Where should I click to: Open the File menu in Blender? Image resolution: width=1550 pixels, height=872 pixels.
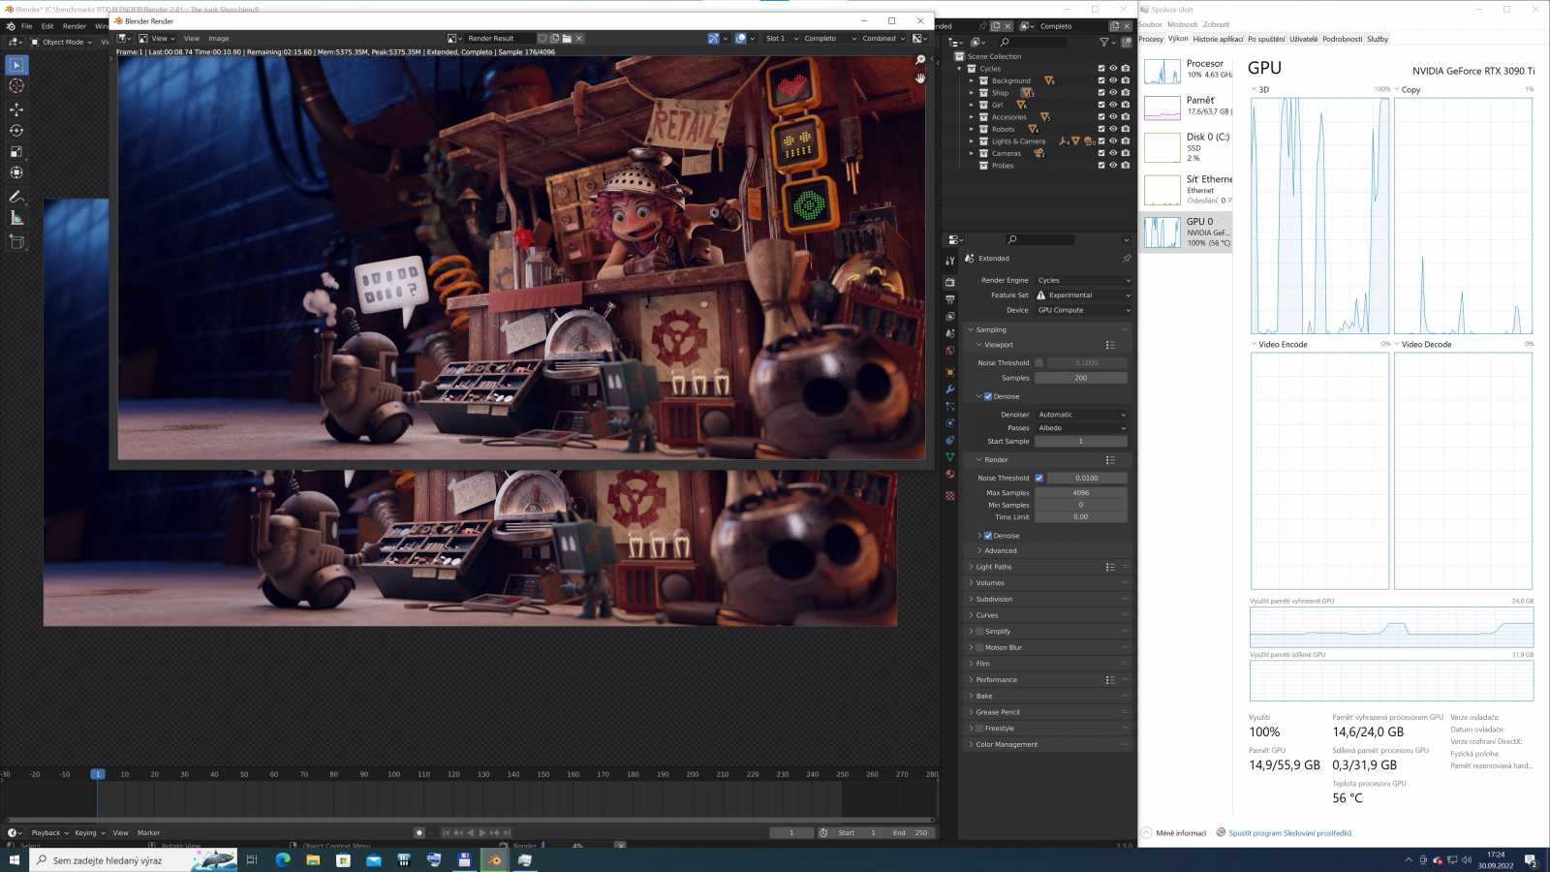(x=26, y=26)
